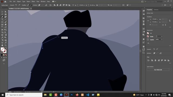Open workspace switcher dropdown
This screenshot has width=173, height=97.
click(54, 2)
